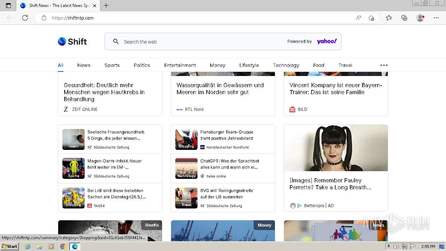Open the Favorites list
Screen dimensions: 446x251
coord(389,18)
